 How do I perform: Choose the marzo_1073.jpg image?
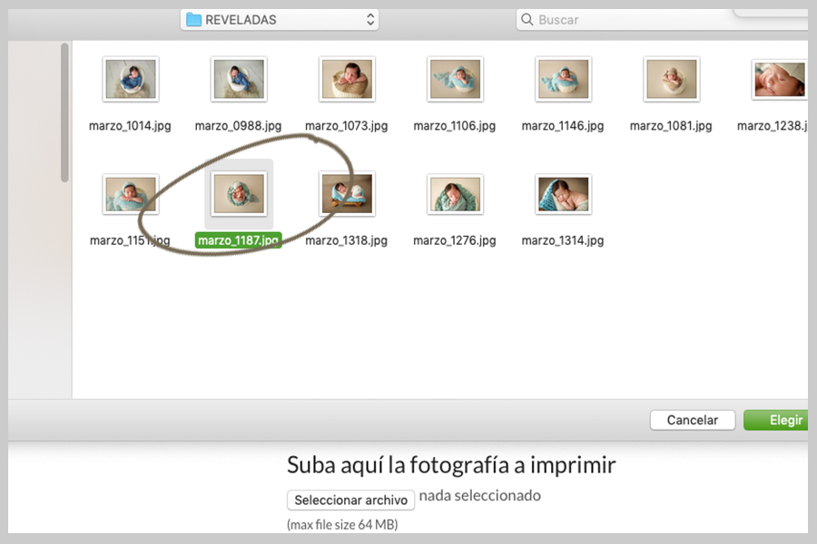pos(347,80)
